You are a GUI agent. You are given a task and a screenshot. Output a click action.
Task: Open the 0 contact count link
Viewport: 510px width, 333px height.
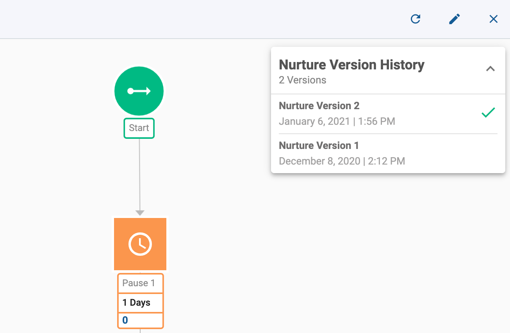[x=125, y=321]
